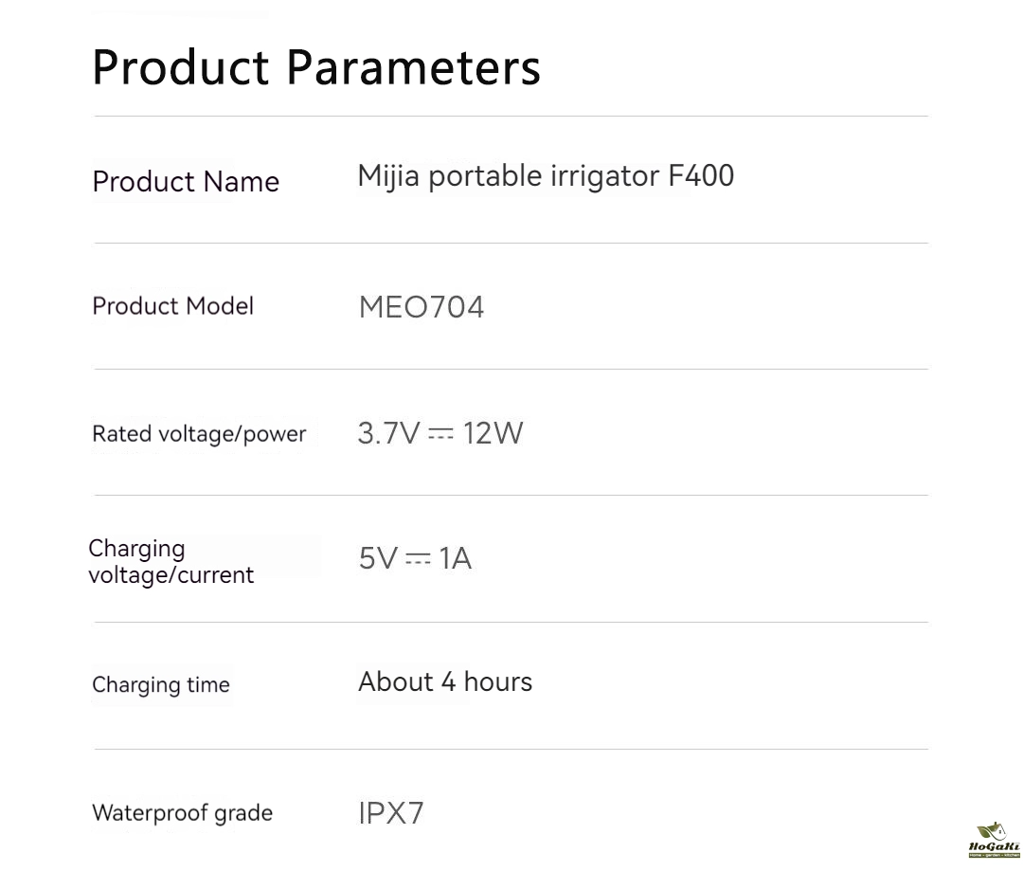
Task: Click the HoGaKi logo watermark
Action: coord(995,841)
